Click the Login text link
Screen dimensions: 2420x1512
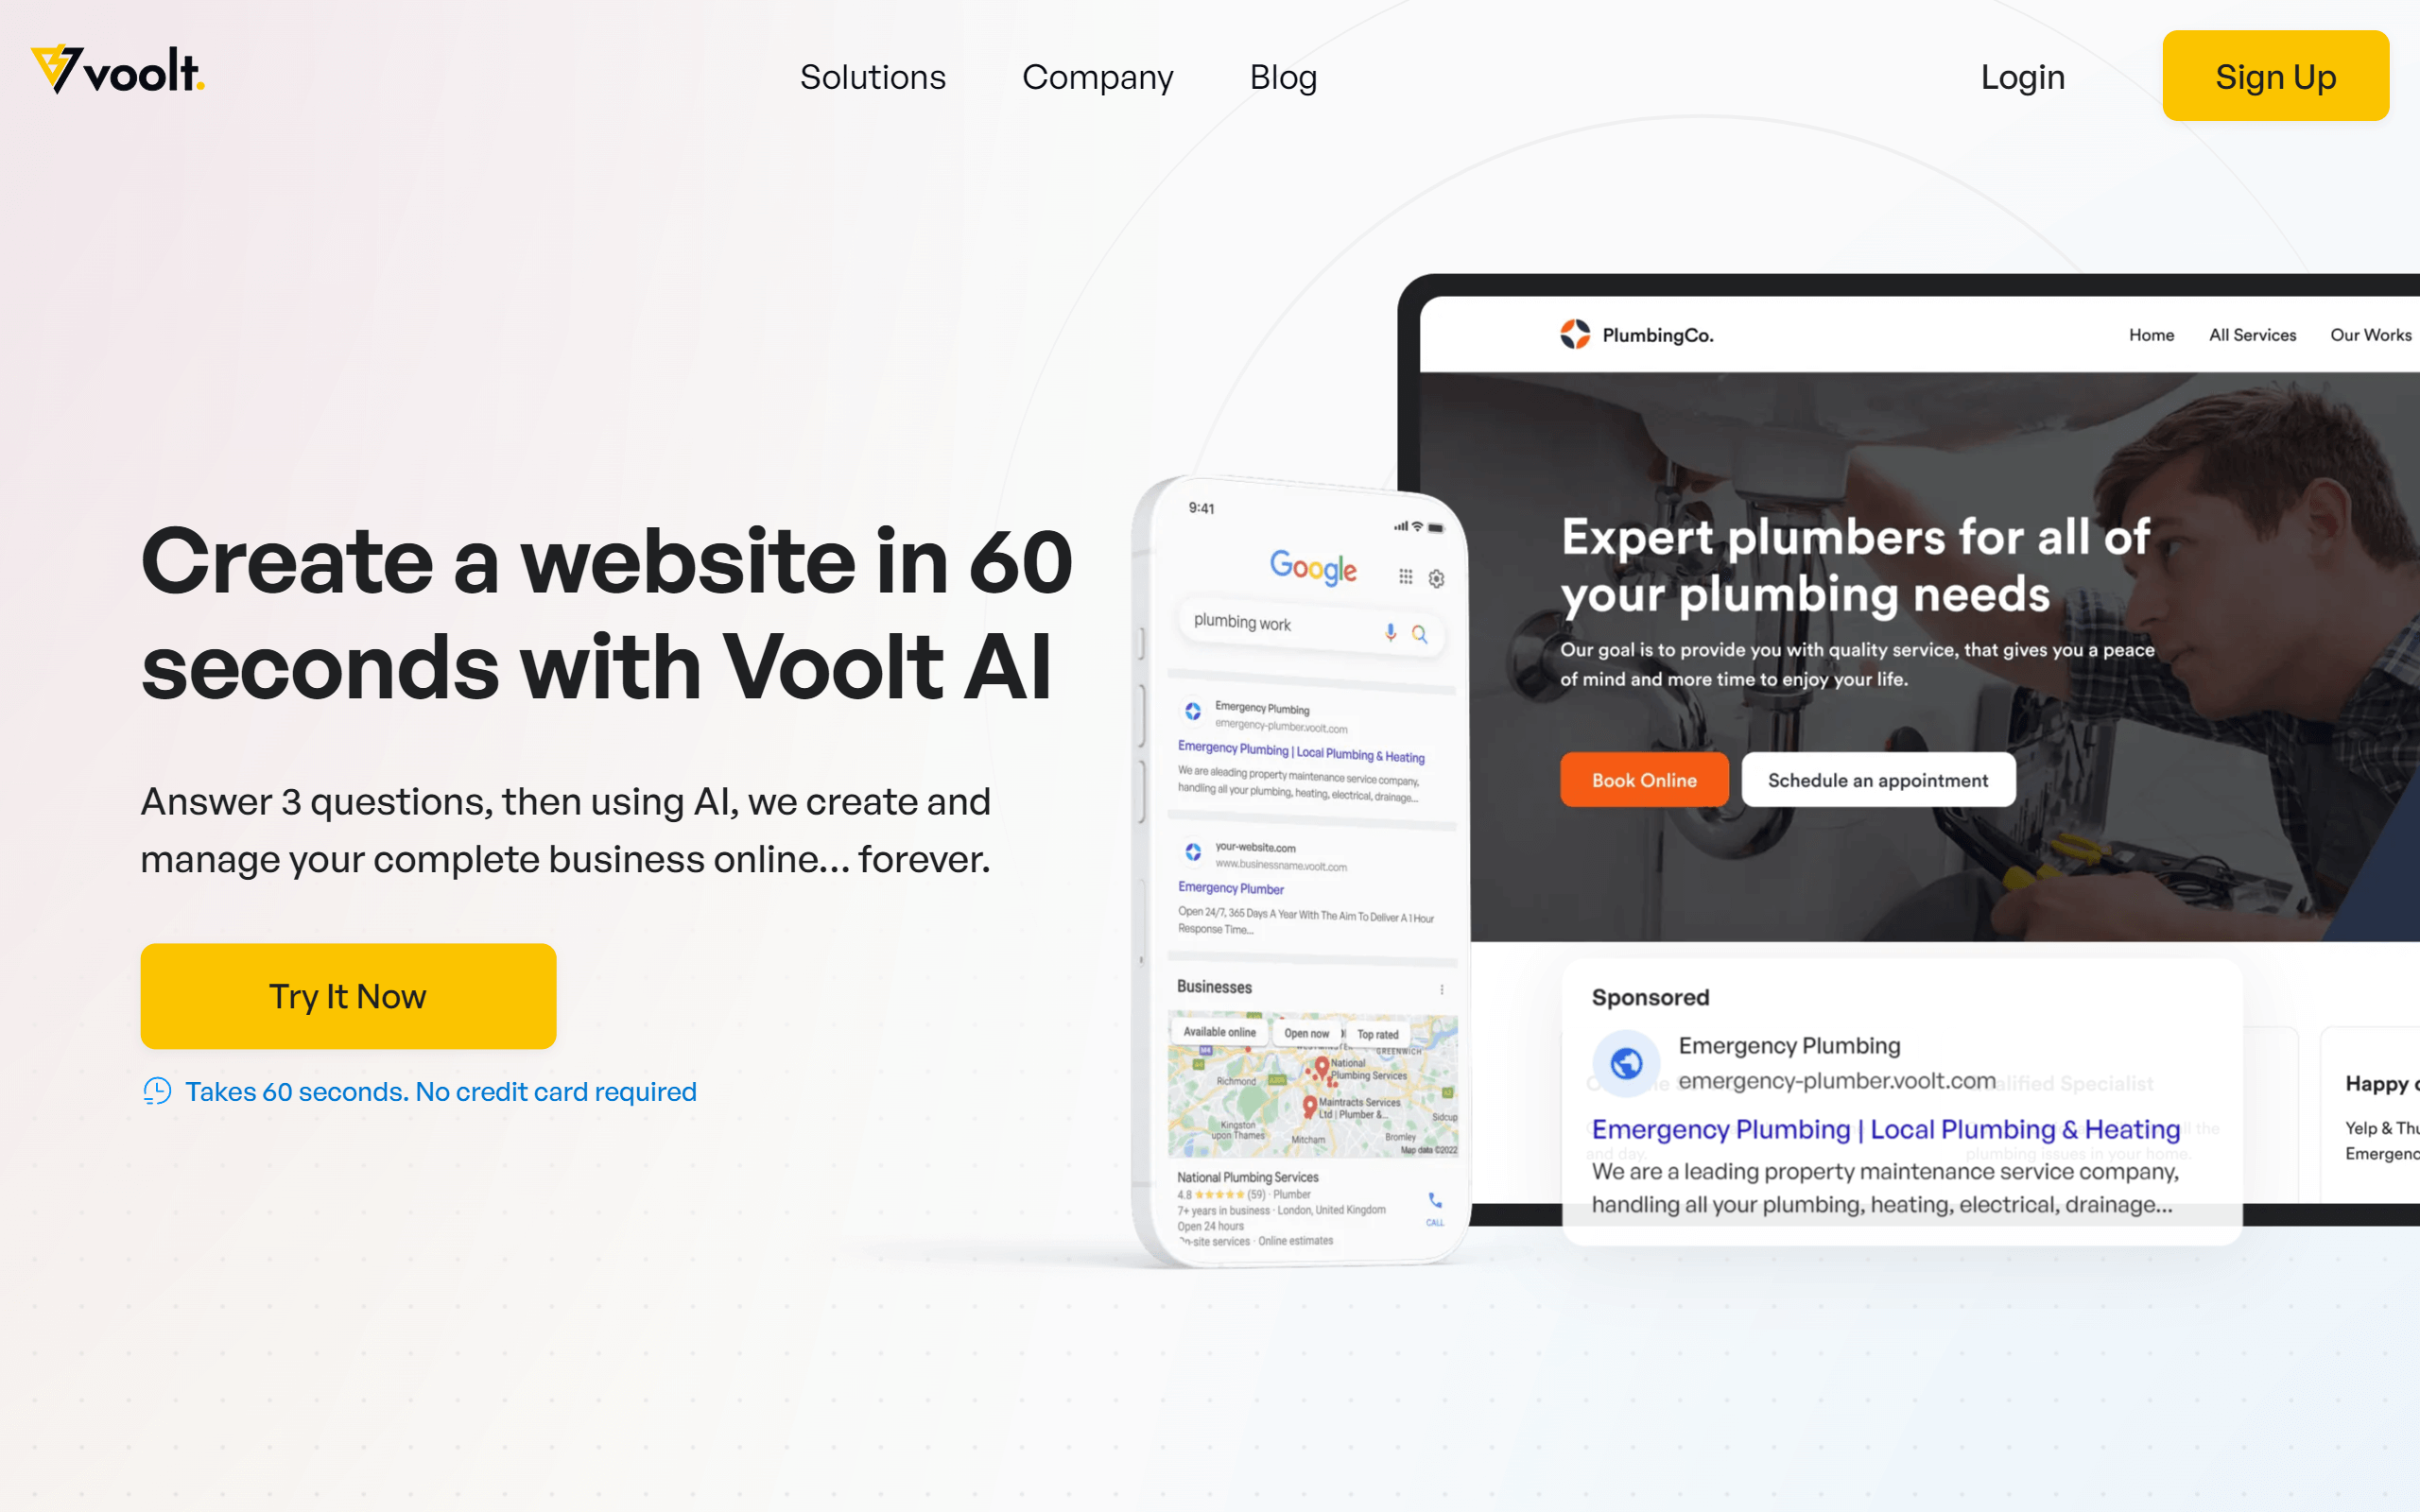[x=2023, y=75]
